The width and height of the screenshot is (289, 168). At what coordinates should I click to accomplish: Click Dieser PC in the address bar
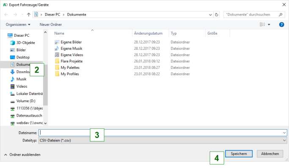tap(52, 14)
